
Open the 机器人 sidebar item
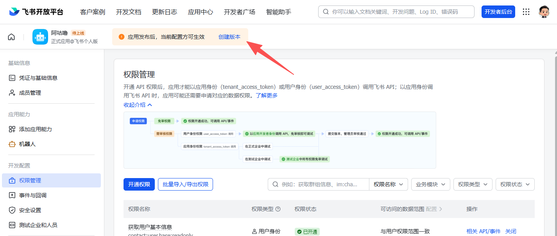tap(27, 144)
